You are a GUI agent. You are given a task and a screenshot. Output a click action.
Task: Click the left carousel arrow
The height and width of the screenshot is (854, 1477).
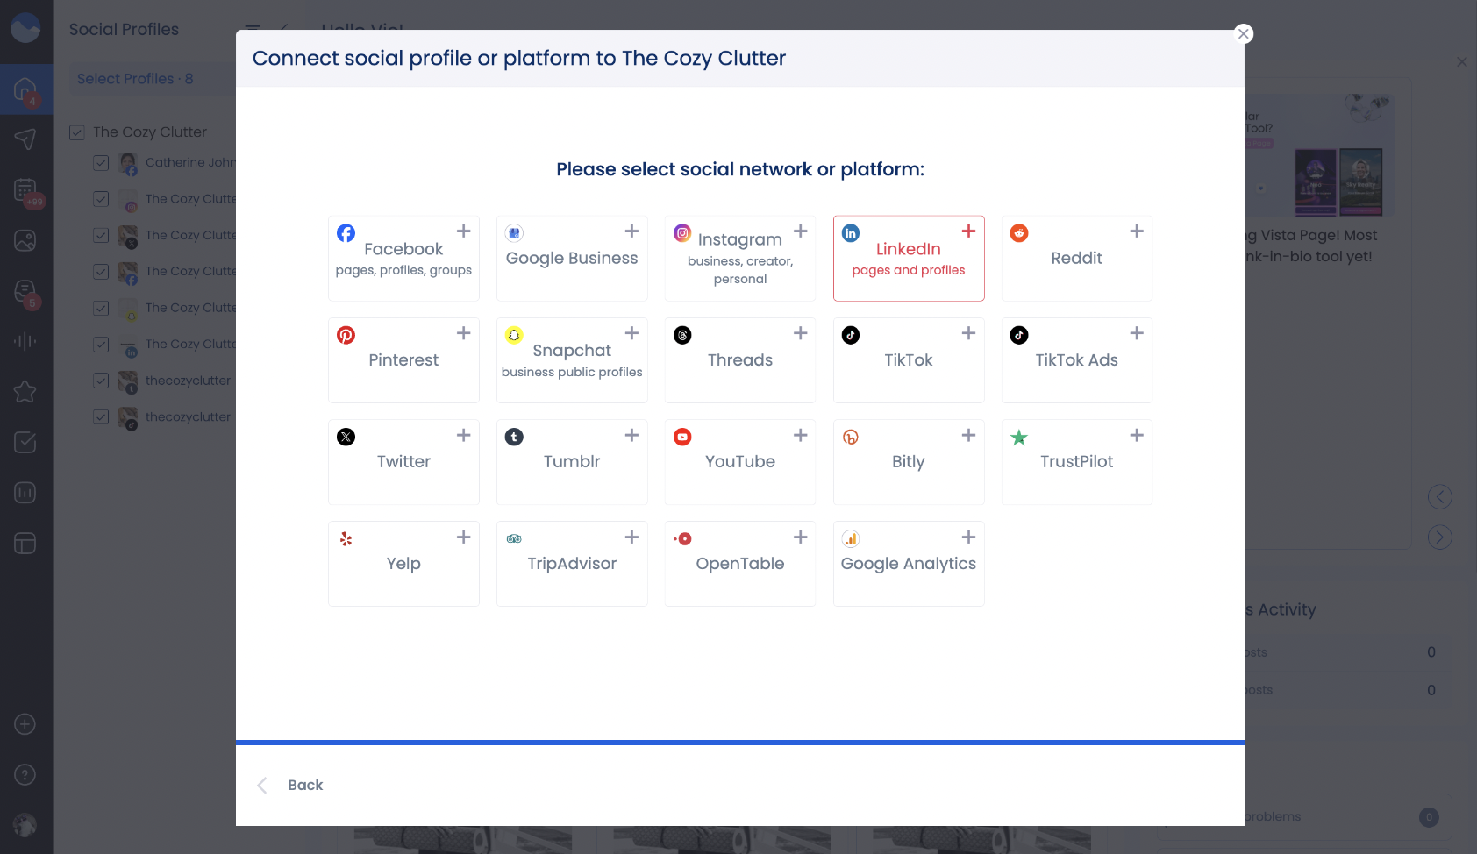(x=1439, y=497)
